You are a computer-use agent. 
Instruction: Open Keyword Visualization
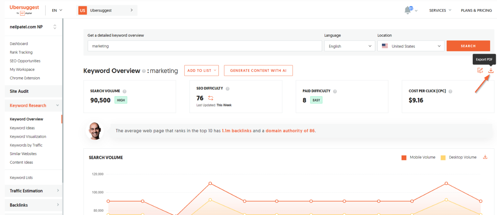(x=28, y=137)
